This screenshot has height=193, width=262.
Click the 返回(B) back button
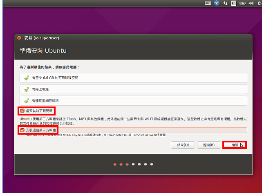[x=209, y=145]
